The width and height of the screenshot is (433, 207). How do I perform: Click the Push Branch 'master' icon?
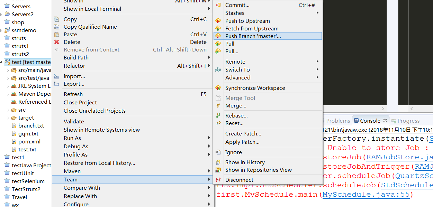pyautogui.click(x=218, y=36)
